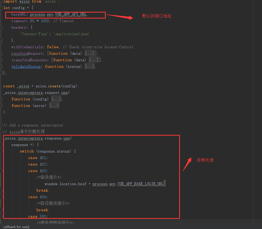
Task: Collapse the 'case 403:' block fold marker
Action: click(1, 171)
